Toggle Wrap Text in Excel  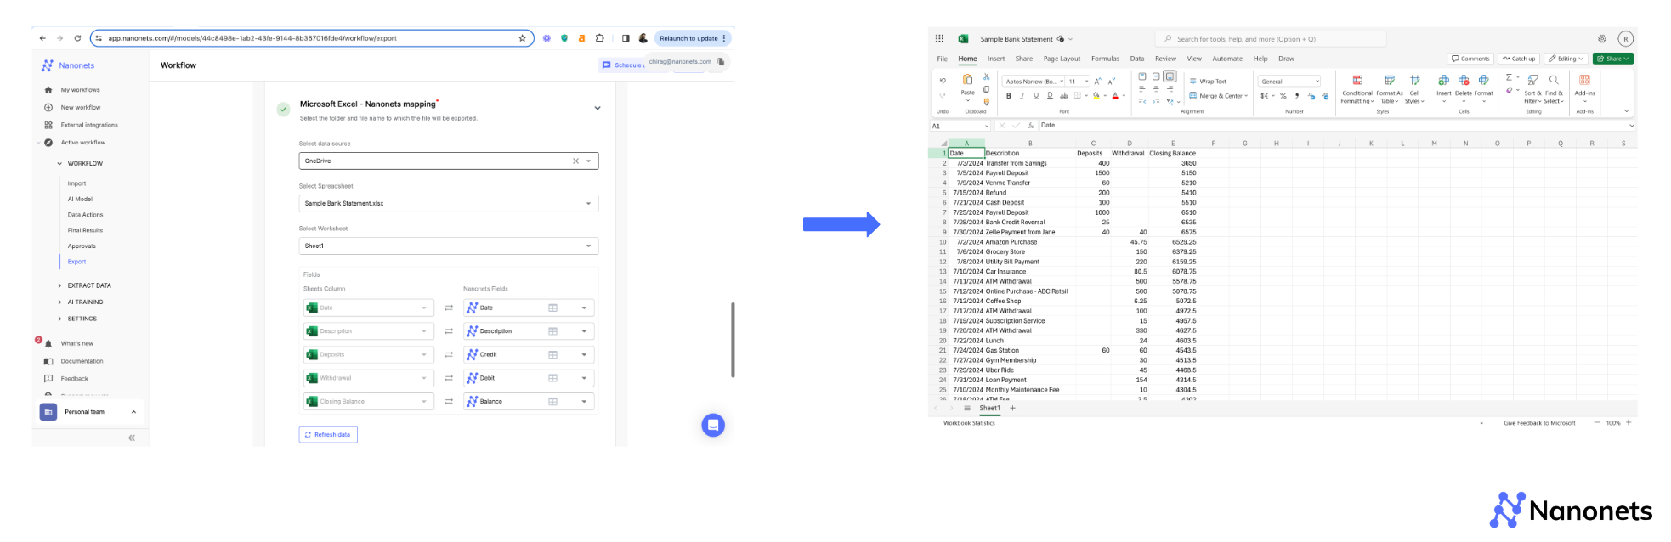pos(1208,82)
